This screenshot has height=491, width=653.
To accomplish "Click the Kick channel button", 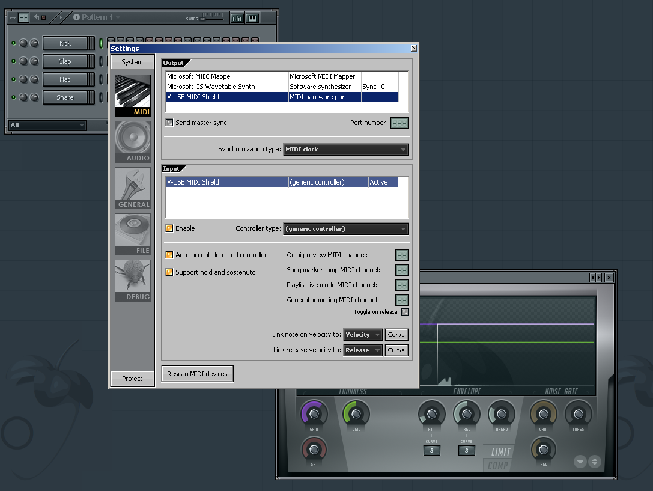I will 65,43.
